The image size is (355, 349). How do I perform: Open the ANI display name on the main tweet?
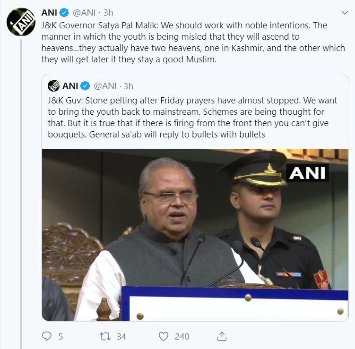click(49, 12)
